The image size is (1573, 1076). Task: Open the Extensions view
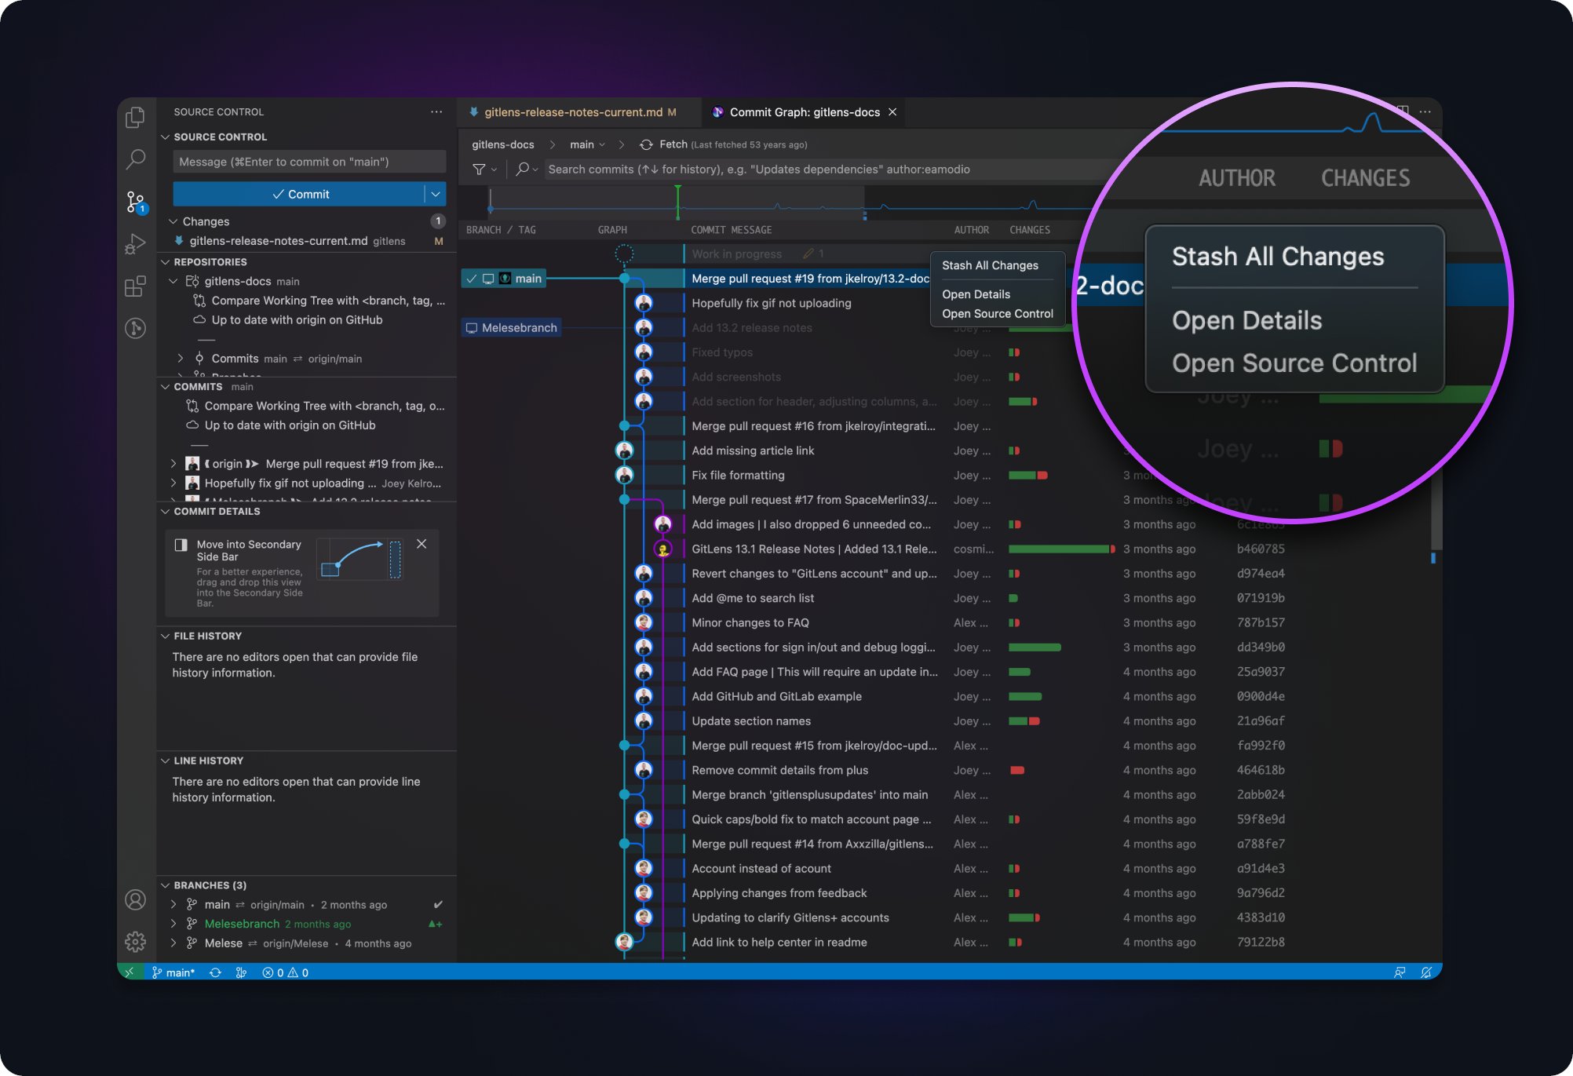(x=135, y=286)
